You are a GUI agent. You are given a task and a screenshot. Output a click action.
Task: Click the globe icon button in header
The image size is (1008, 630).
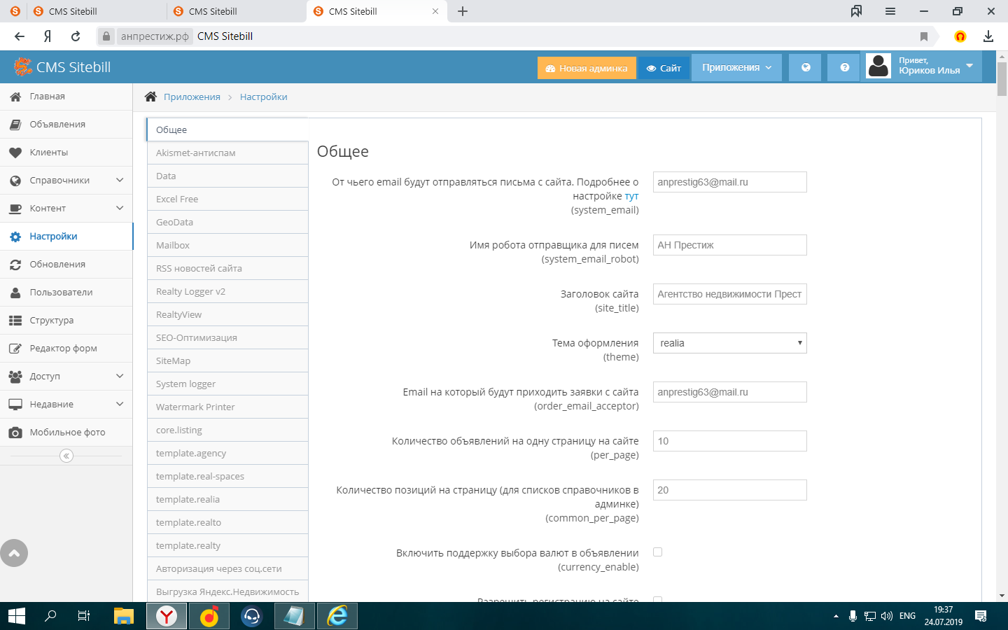click(806, 68)
